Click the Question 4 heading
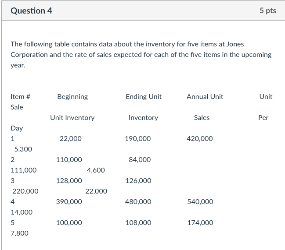This screenshot has width=285, height=250. [31, 11]
